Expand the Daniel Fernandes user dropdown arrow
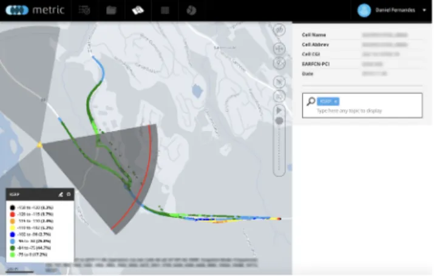Image resolution: width=434 pixels, height=276 pixels. [x=424, y=10]
